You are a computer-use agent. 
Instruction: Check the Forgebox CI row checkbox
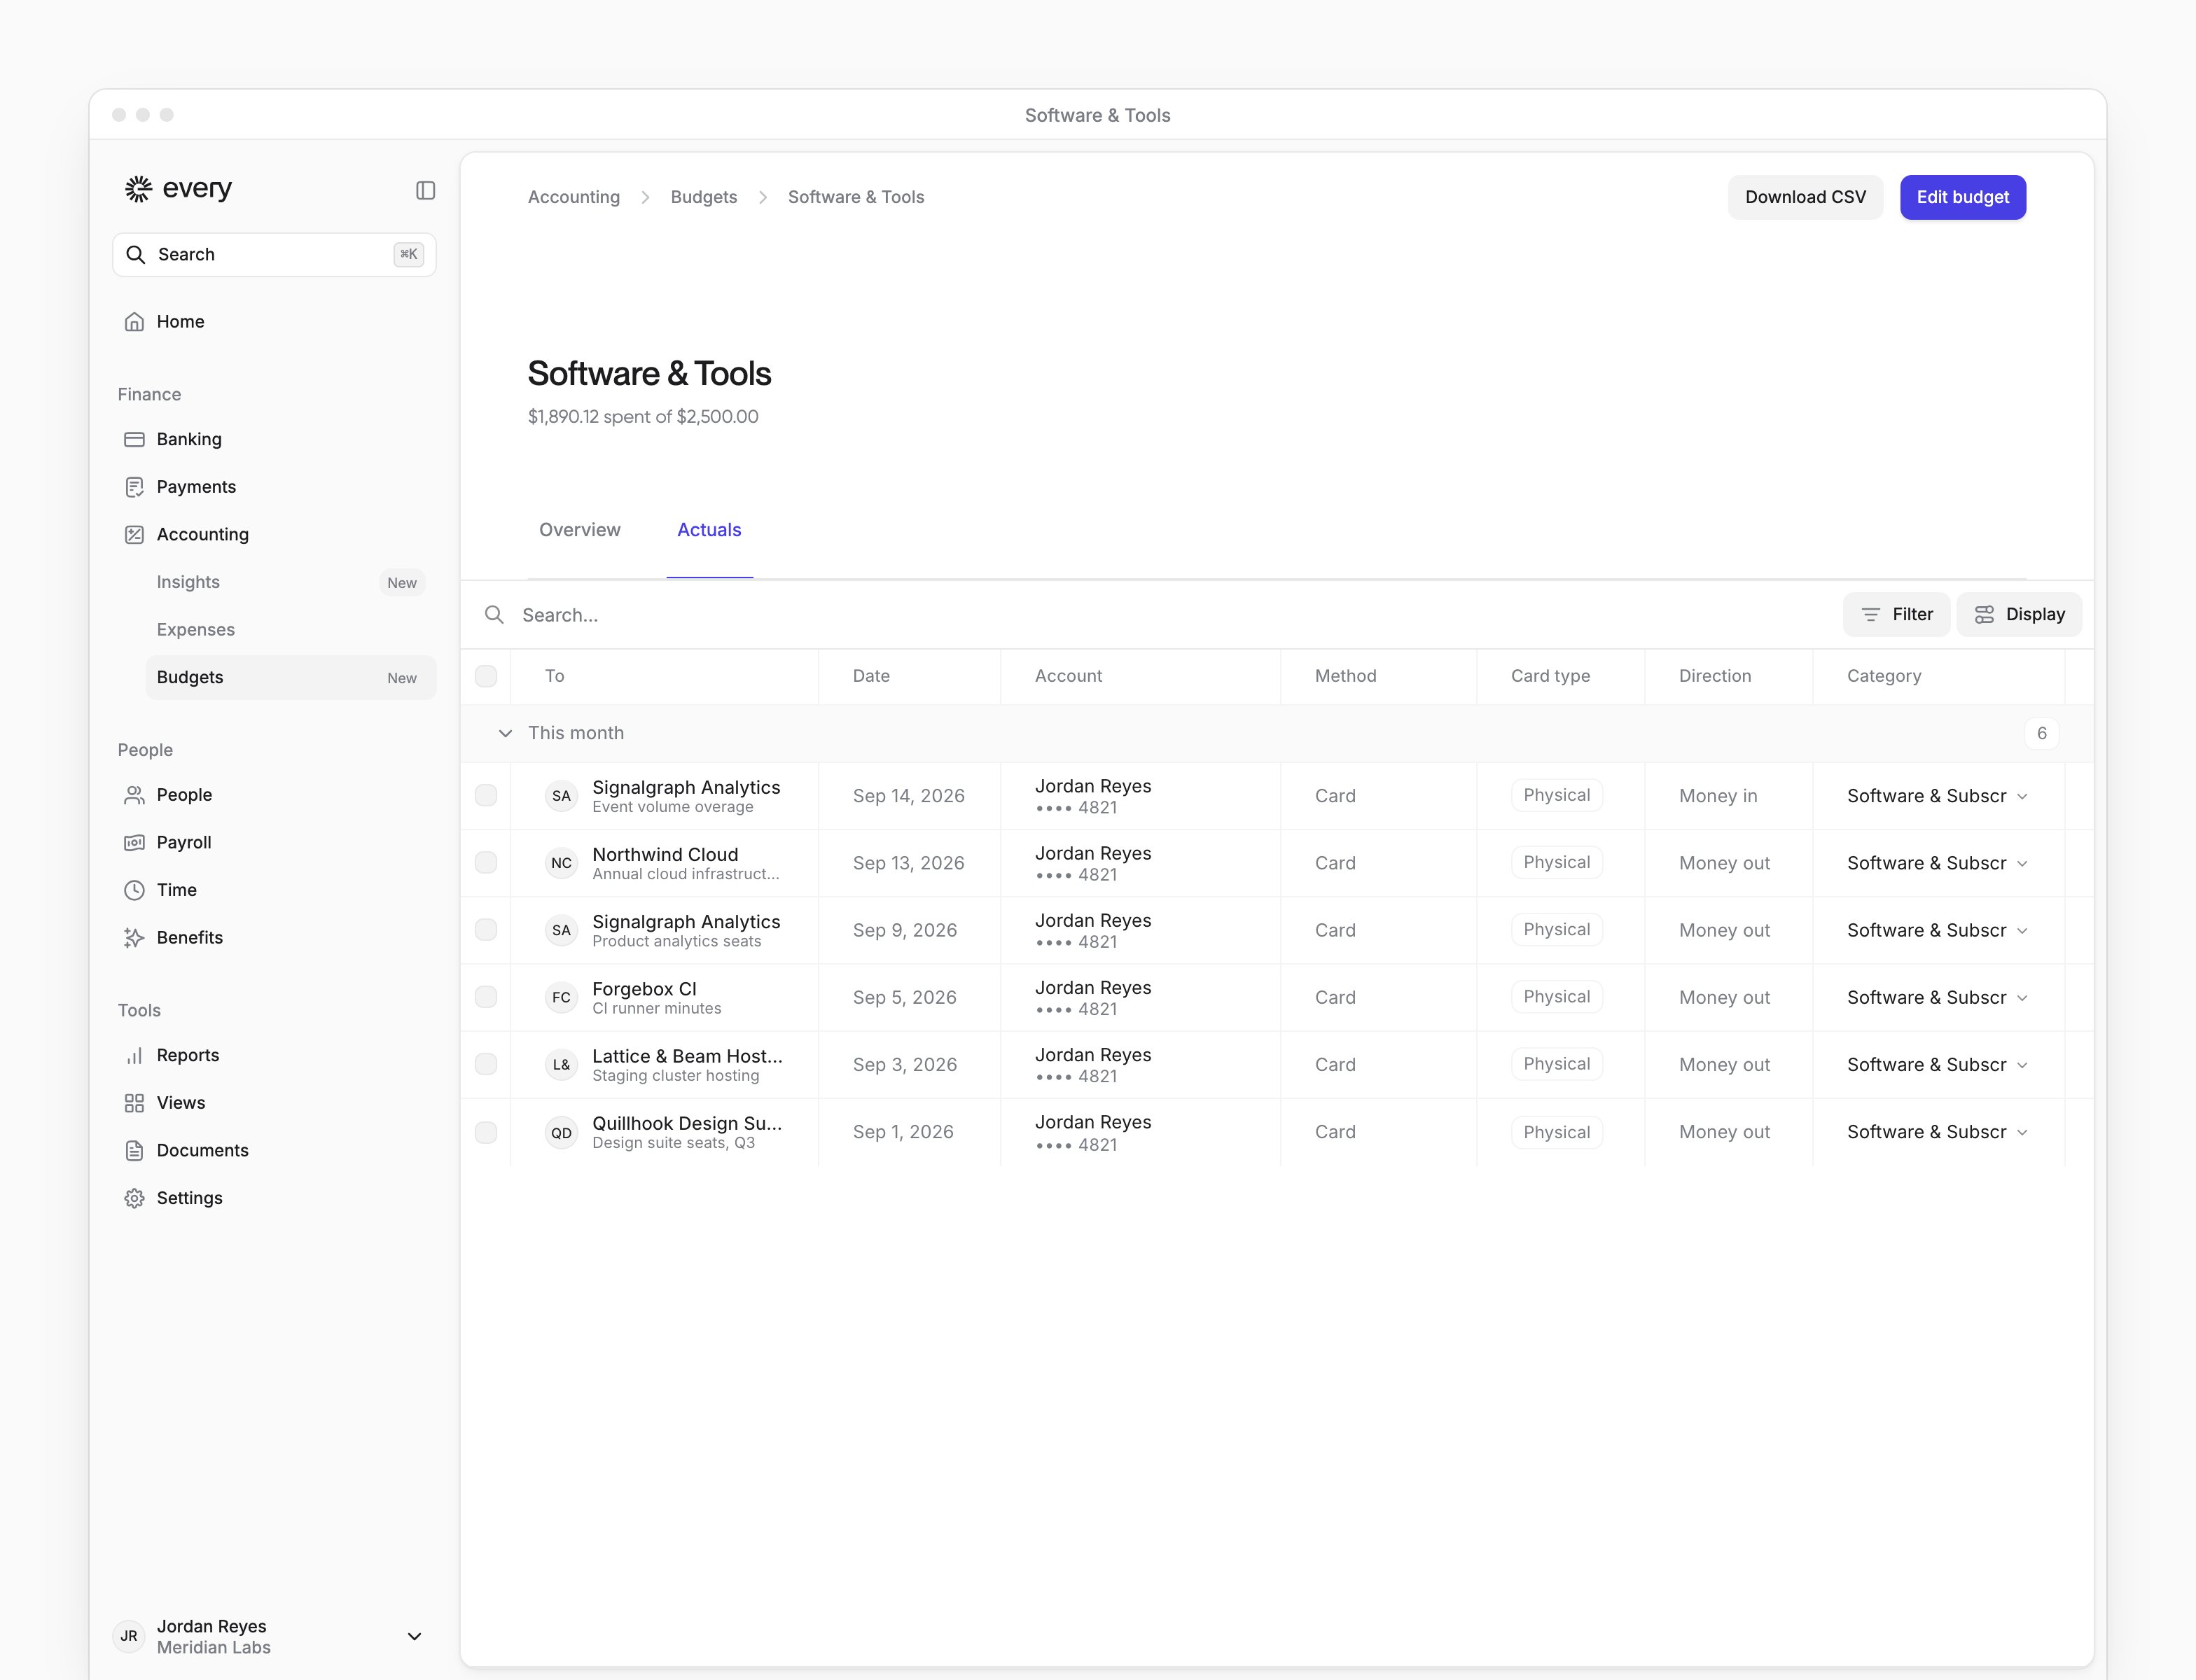point(486,997)
